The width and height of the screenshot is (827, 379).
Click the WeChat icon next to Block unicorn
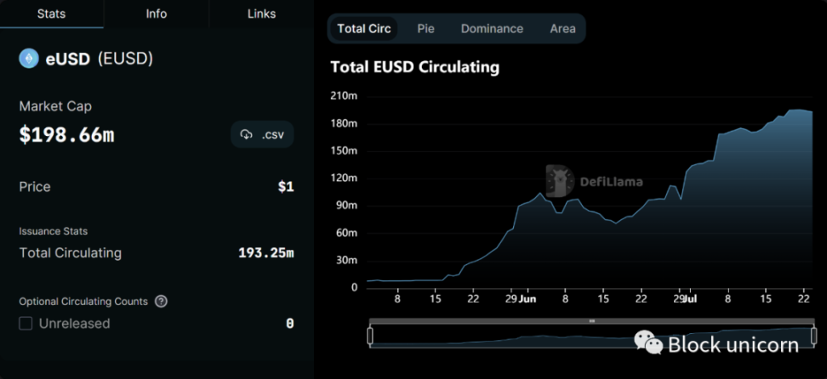click(648, 343)
